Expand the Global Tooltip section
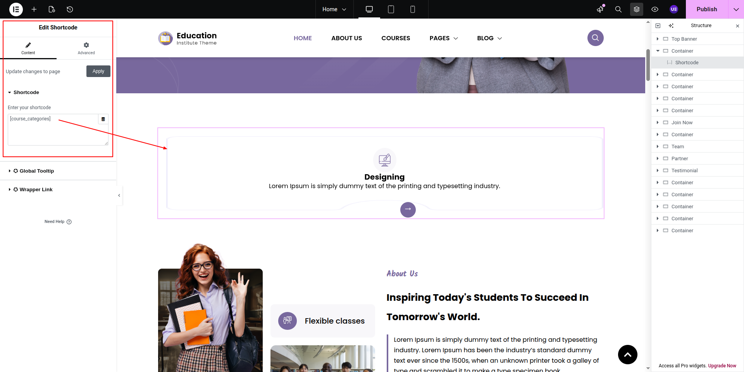This screenshot has width=744, height=372. point(37,171)
